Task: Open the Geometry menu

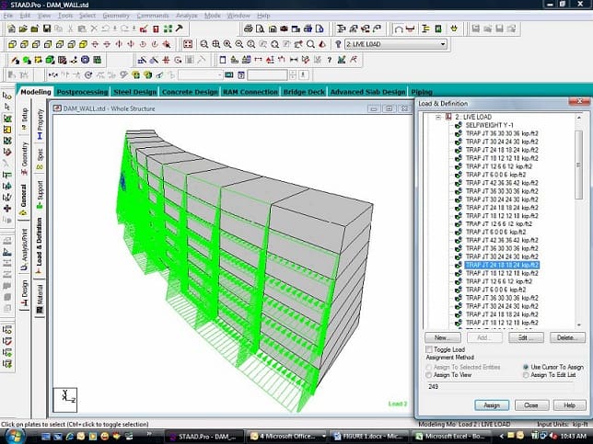Action: click(115, 16)
